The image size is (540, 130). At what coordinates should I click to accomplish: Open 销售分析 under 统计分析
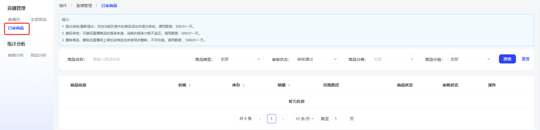click(16, 55)
